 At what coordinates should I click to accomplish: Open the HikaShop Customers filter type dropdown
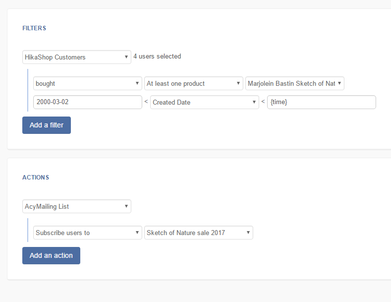coord(76,57)
